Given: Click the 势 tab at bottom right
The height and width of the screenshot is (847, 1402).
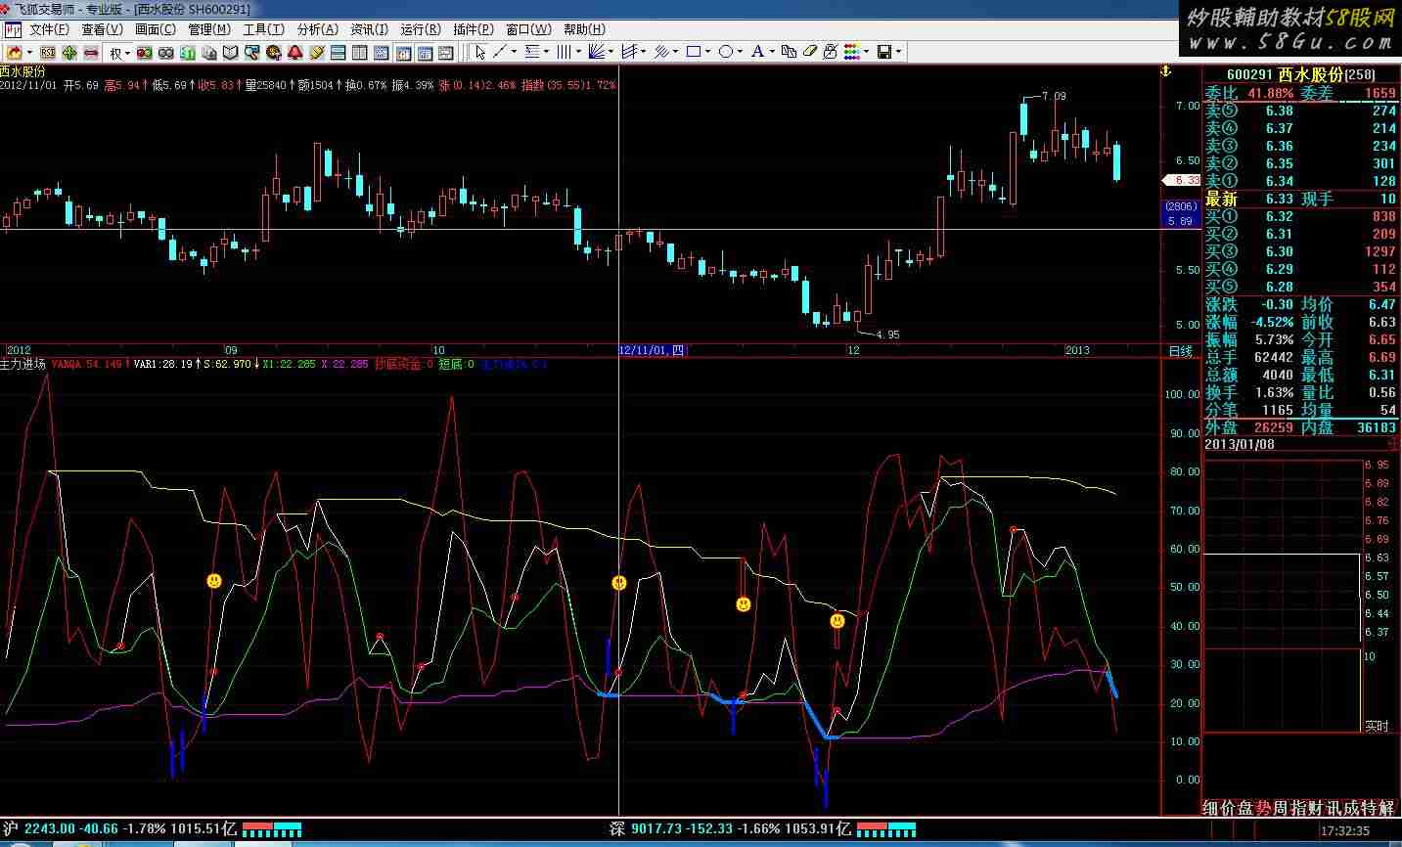Looking at the screenshot, I should [1264, 808].
